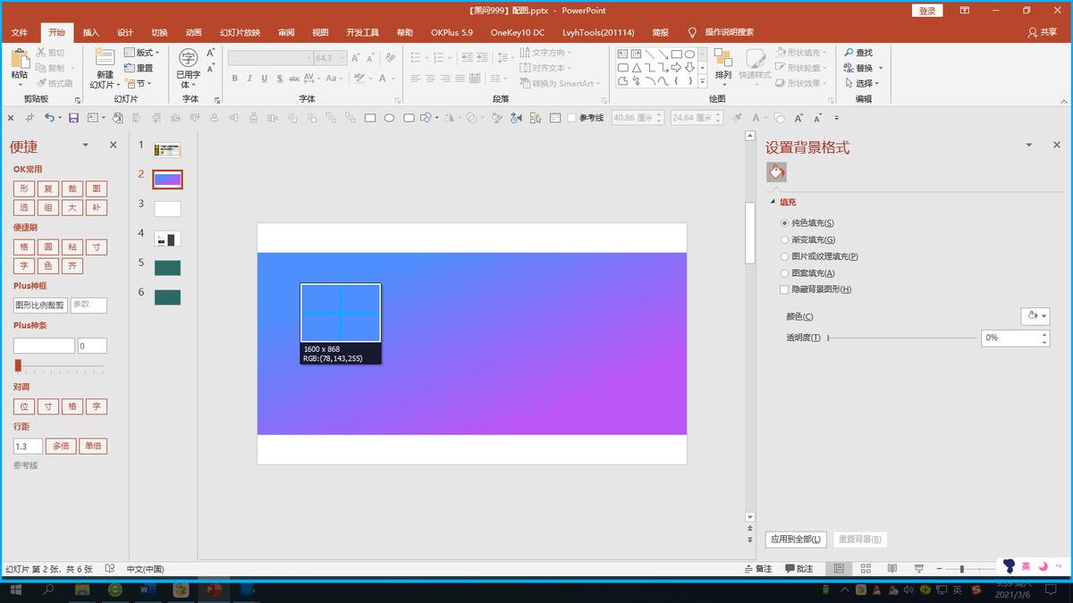Click the Paste (粘贴) icon

[x=20, y=59]
